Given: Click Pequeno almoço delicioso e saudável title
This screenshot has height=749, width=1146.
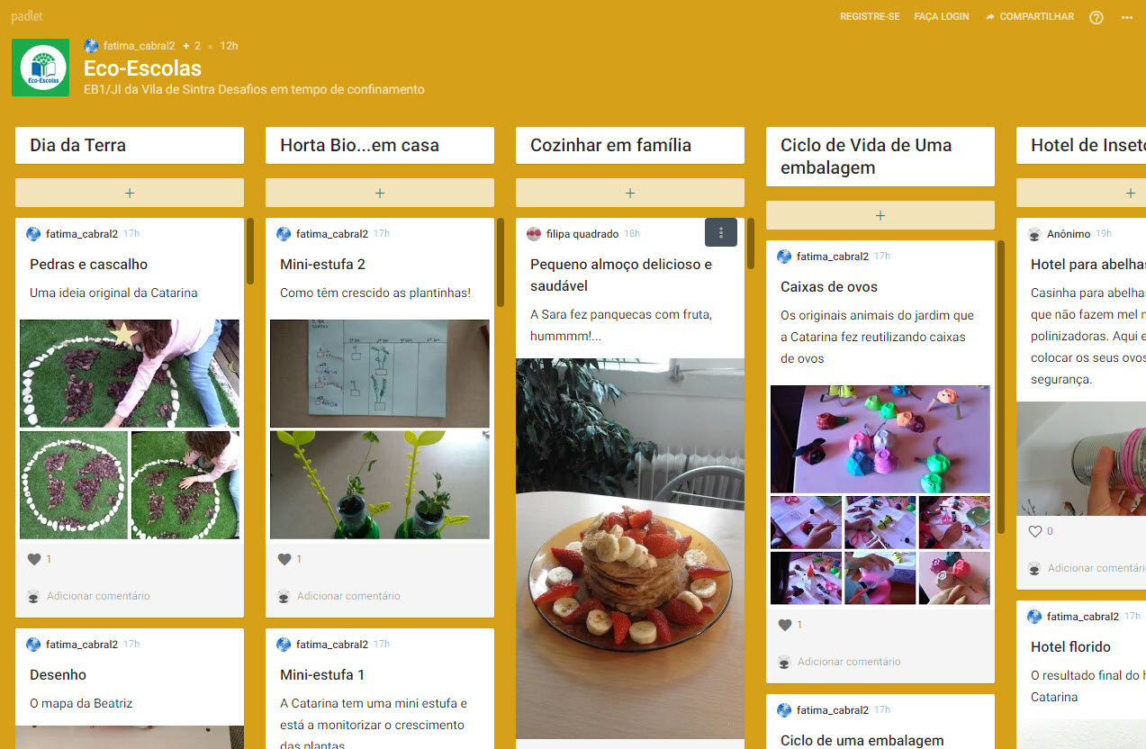Looking at the screenshot, I should point(621,275).
